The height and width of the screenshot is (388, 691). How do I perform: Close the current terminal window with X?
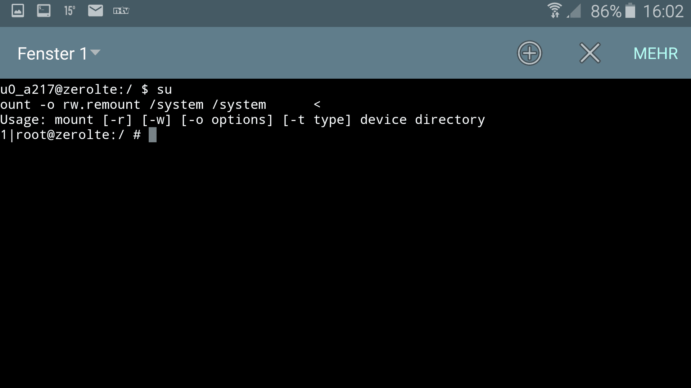590,53
